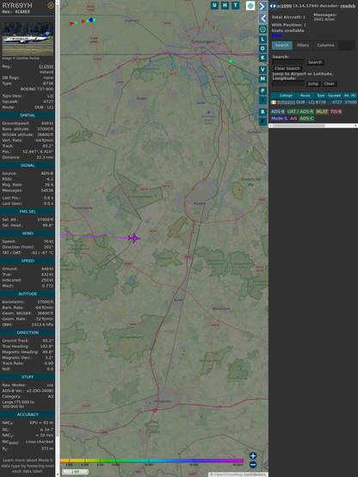
Task: Click the Jump to Airport input field
Action: pos(288,84)
